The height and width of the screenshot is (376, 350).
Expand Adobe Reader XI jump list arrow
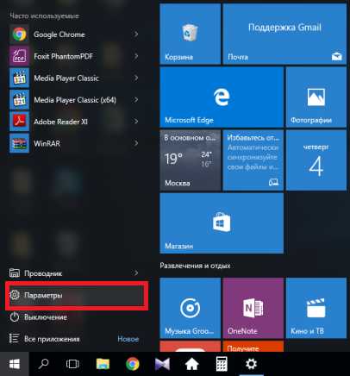(136, 122)
